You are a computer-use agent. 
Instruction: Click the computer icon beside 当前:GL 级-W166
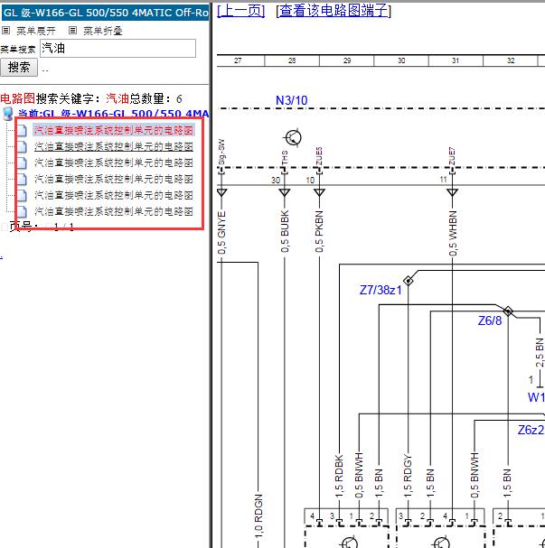pyautogui.click(x=8, y=114)
